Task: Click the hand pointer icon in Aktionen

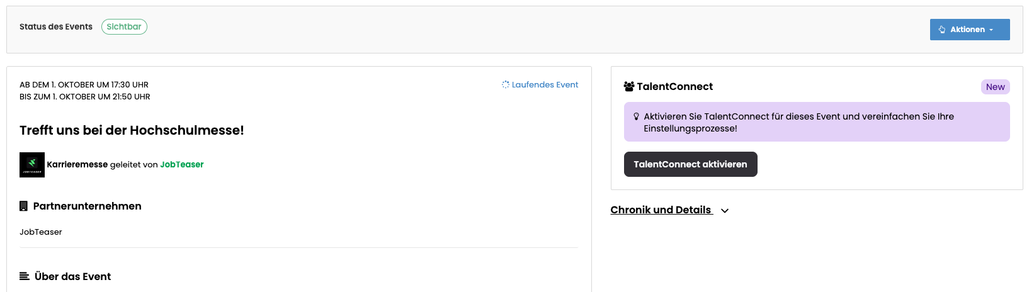Action: pos(942,30)
